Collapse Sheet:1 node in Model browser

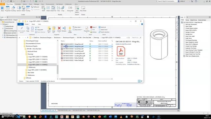[1, 24]
